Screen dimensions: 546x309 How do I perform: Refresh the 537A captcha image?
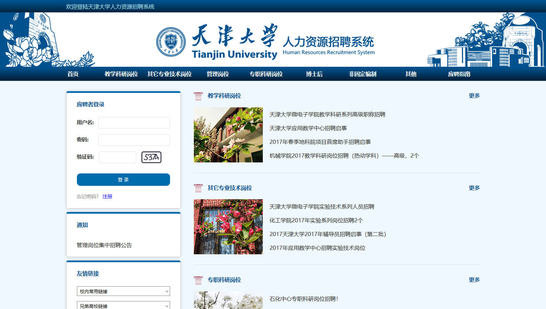tap(151, 157)
